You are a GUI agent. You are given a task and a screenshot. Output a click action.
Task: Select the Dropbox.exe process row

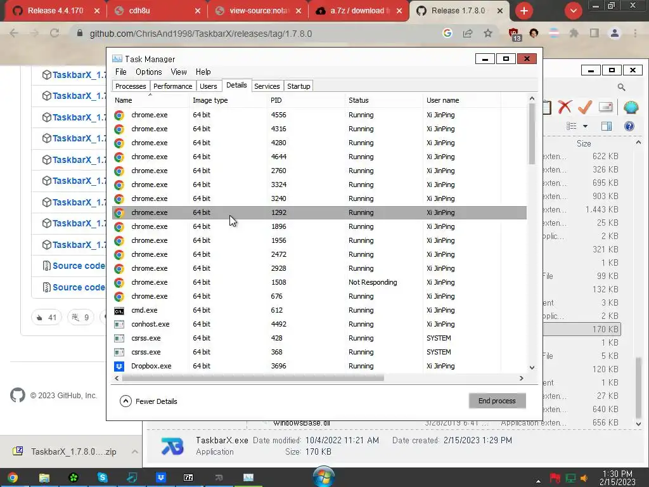pyautogui.click(x=319, y=366)
